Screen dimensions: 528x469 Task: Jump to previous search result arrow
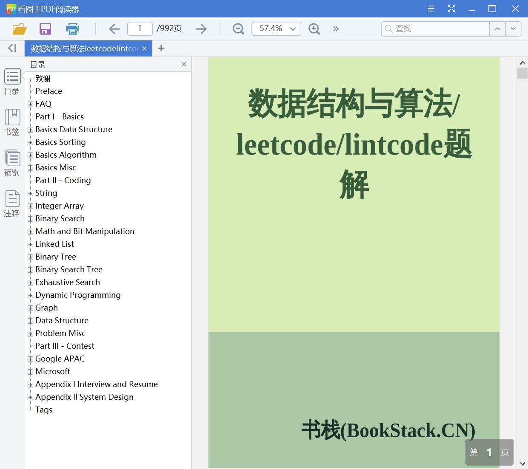tap(497, 29)
